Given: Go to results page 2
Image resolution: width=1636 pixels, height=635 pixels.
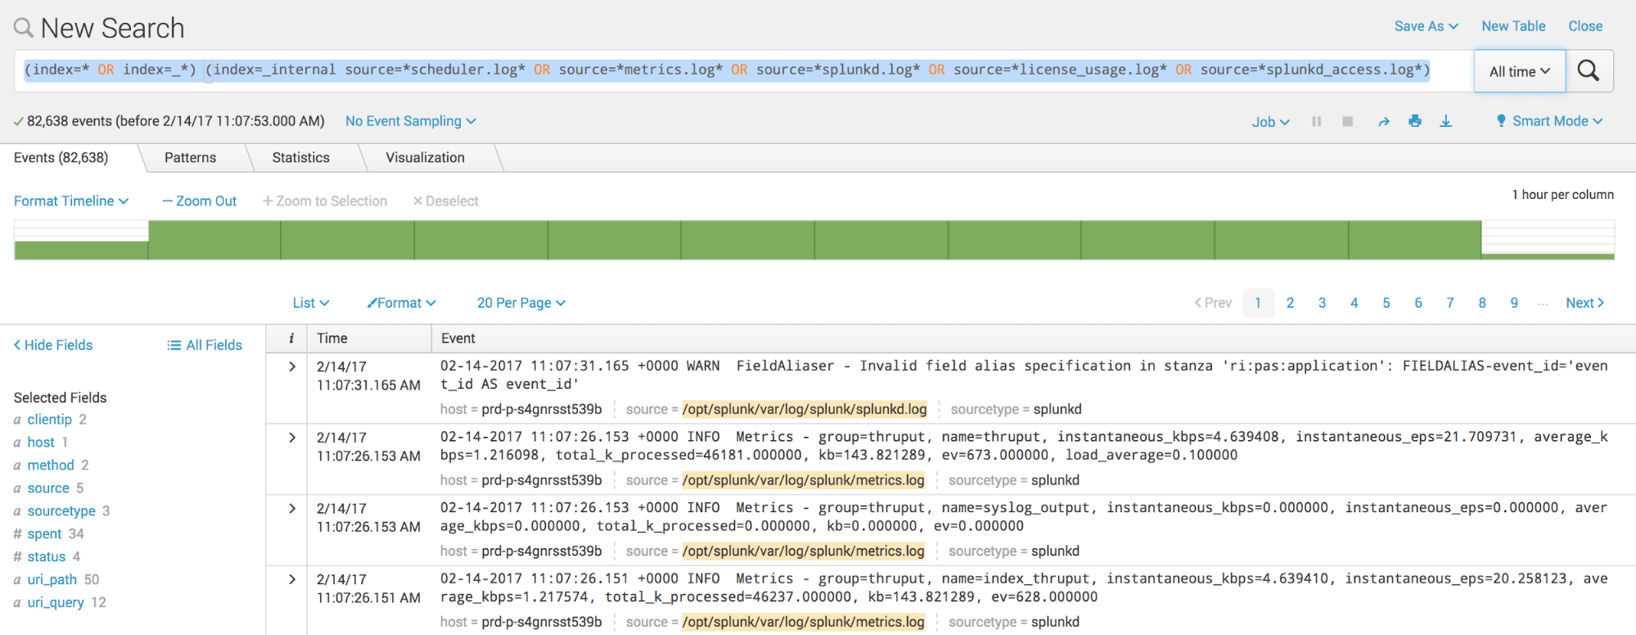Looking at the screenshot, I should coord(1290,303).
